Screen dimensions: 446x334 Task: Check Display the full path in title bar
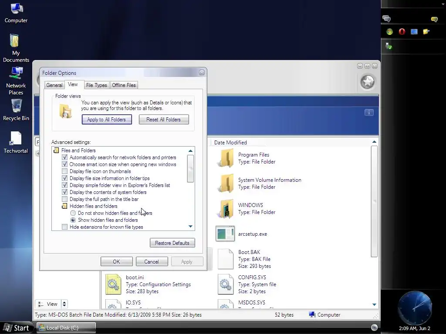point(64,199)
